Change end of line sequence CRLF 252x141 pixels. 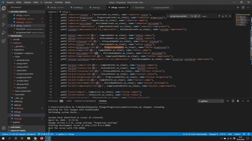(x=230, y=134)
